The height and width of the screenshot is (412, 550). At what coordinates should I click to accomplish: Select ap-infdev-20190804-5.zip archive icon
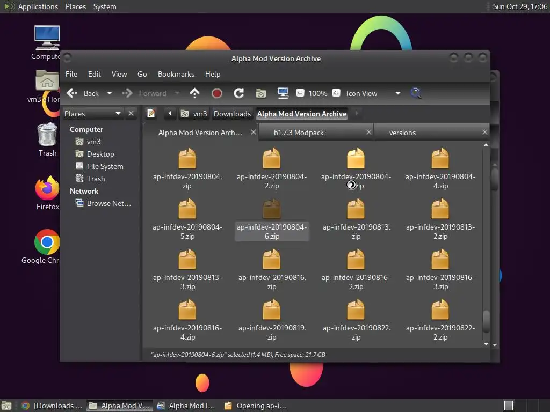[187, 209]
